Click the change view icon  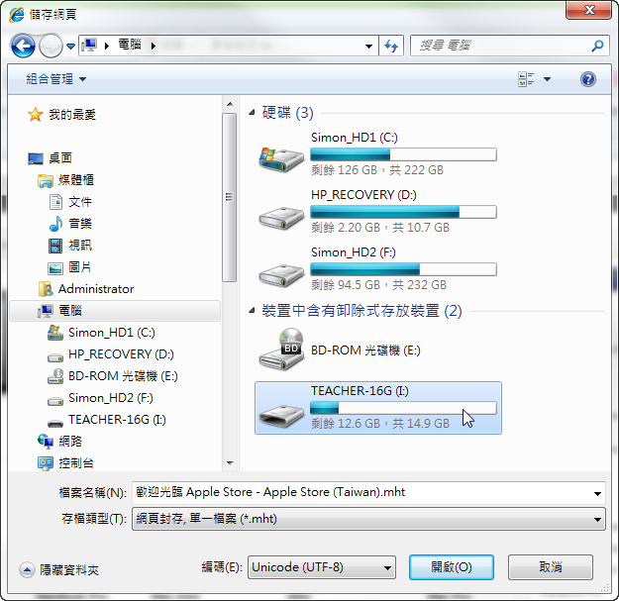coord(526,79)
